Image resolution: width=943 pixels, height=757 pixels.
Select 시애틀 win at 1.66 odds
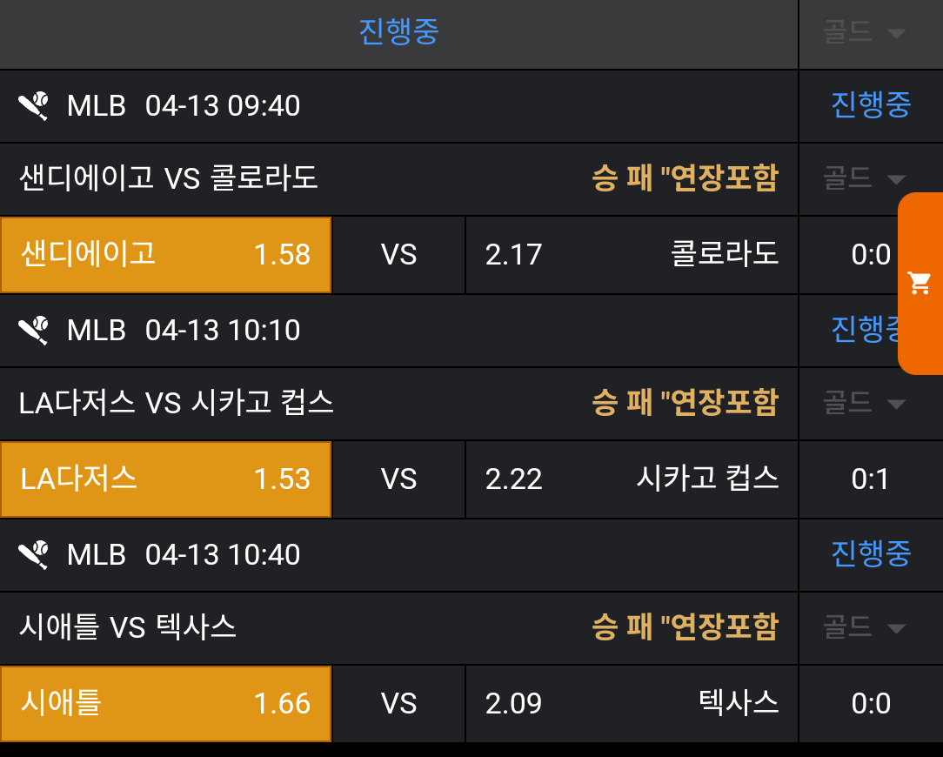[165, 704]
